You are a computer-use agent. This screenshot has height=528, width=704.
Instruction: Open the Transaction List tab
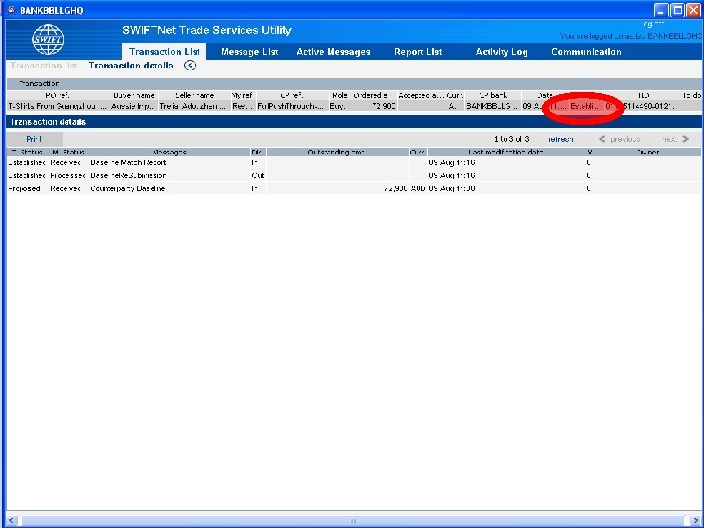[x=164, y=51]
